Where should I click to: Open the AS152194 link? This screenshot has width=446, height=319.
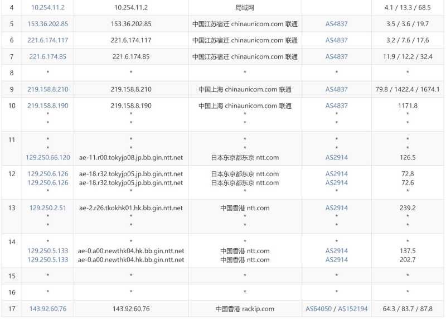(x=352, y=308)
